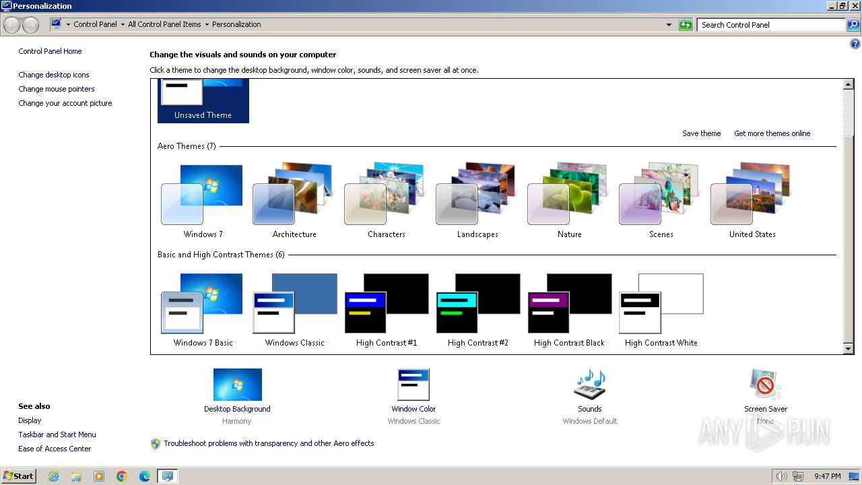
Task: Apply the Architecture theme
Action: 294,201
